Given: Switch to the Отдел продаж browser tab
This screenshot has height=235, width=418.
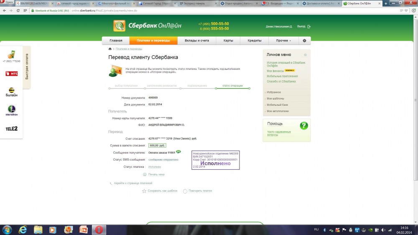Looking at the screenshot, I should point(239,3).
